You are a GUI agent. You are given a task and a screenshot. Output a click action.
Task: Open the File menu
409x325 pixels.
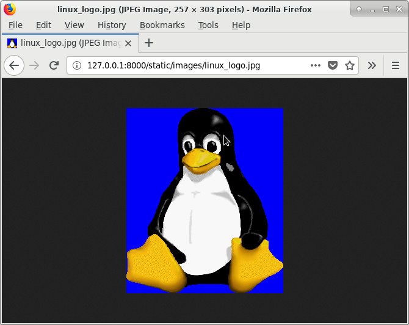15,25
